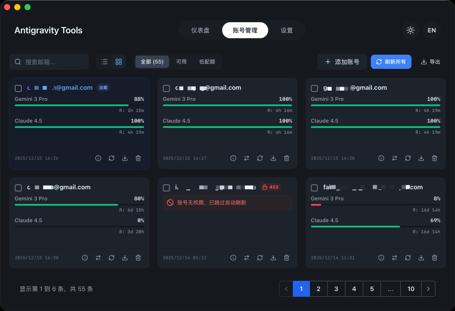
Task: Click the 当前 current badge
Action: 103,88
